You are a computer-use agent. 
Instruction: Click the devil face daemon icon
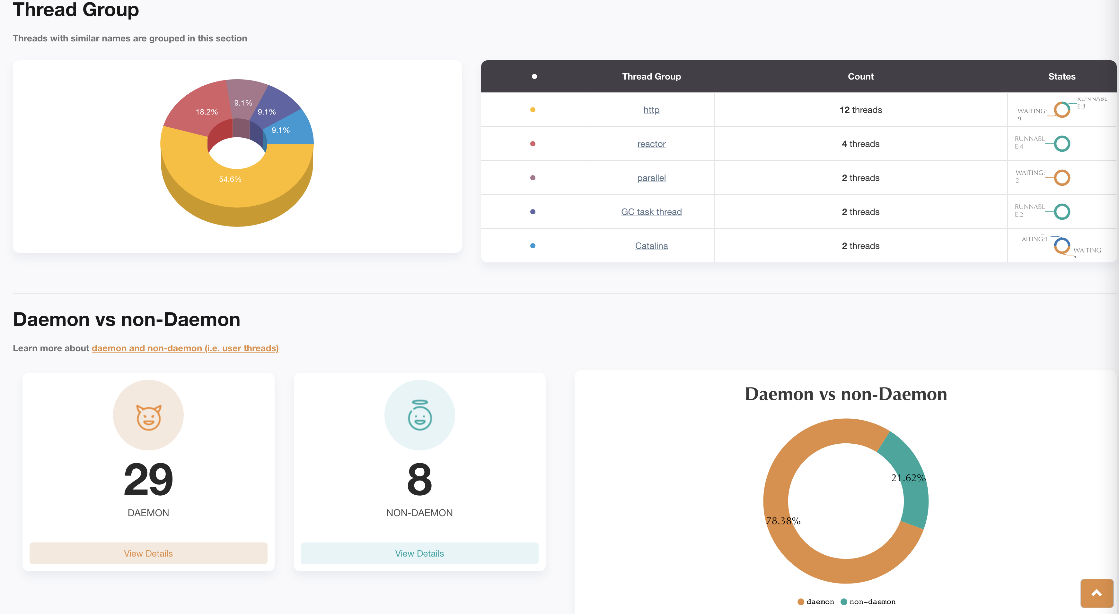[x=149, y=417]
